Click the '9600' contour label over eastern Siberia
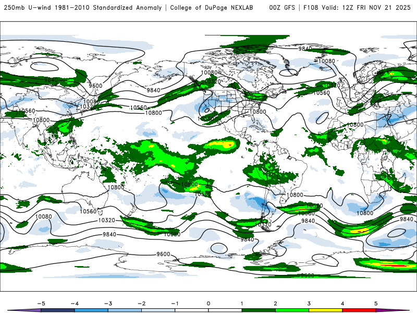 pos(95,86)
